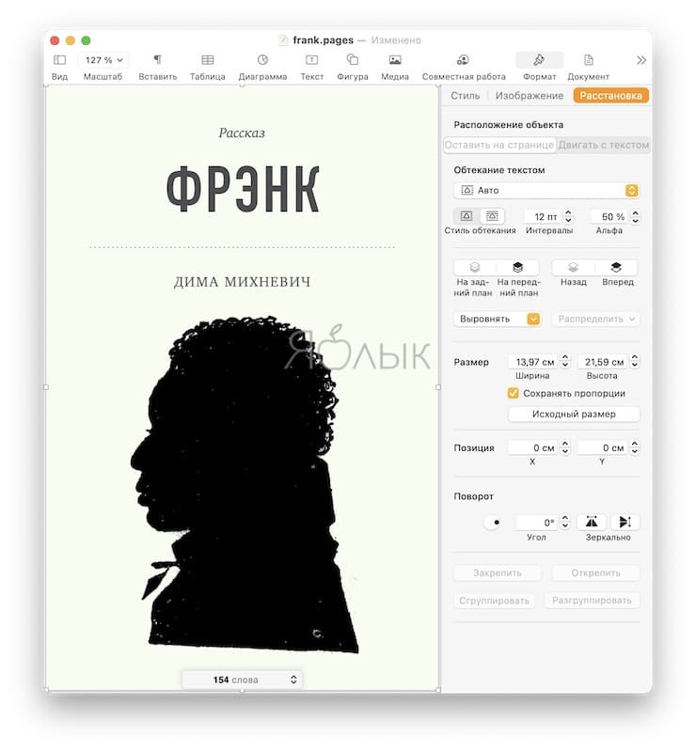
Task: Move object one layer Назад
Action: coord(573,267)
